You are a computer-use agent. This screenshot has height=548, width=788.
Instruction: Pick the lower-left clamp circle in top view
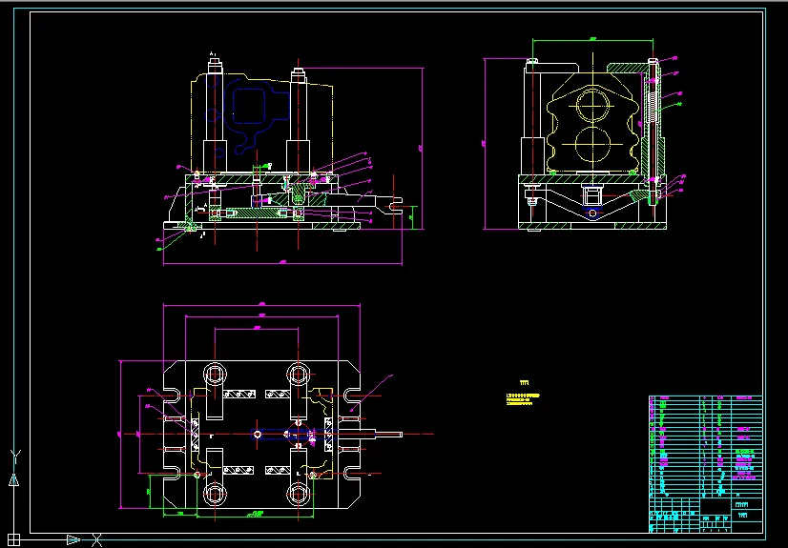[x=215, y=494]
